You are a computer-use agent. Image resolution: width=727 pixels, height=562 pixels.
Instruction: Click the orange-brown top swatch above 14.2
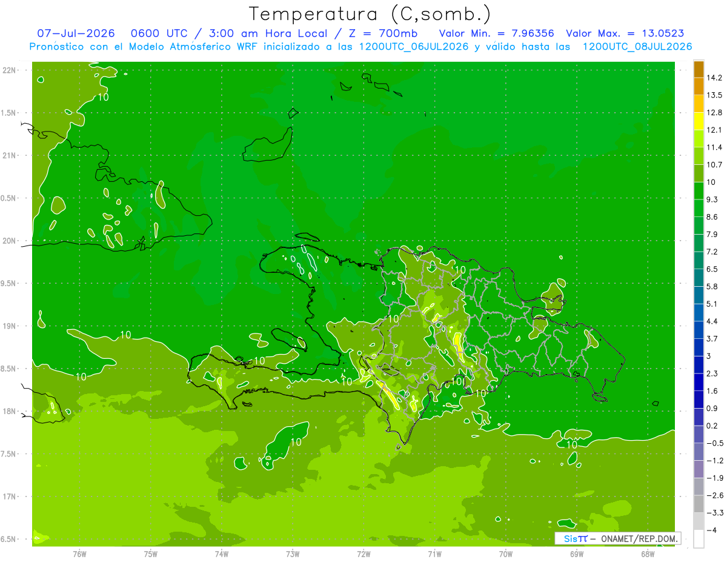click(x=699, y=69)
